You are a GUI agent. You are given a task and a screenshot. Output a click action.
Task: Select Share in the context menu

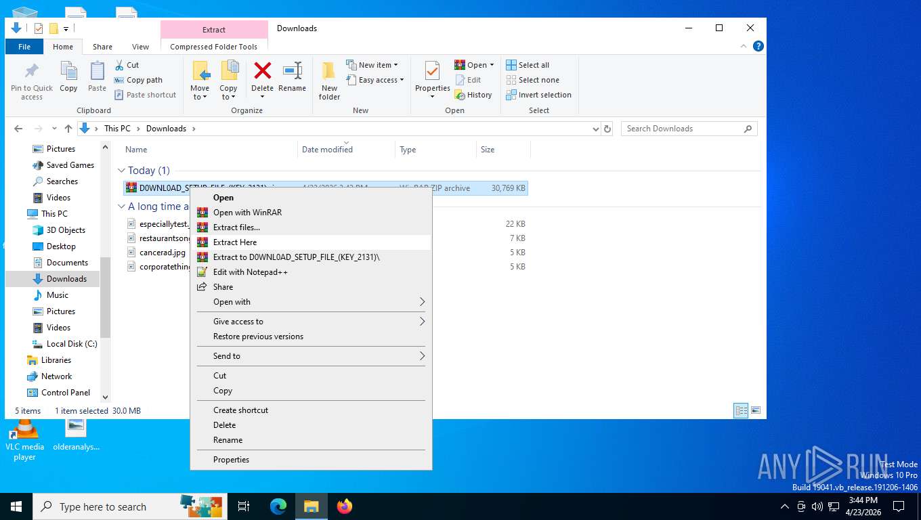point(311,287)
